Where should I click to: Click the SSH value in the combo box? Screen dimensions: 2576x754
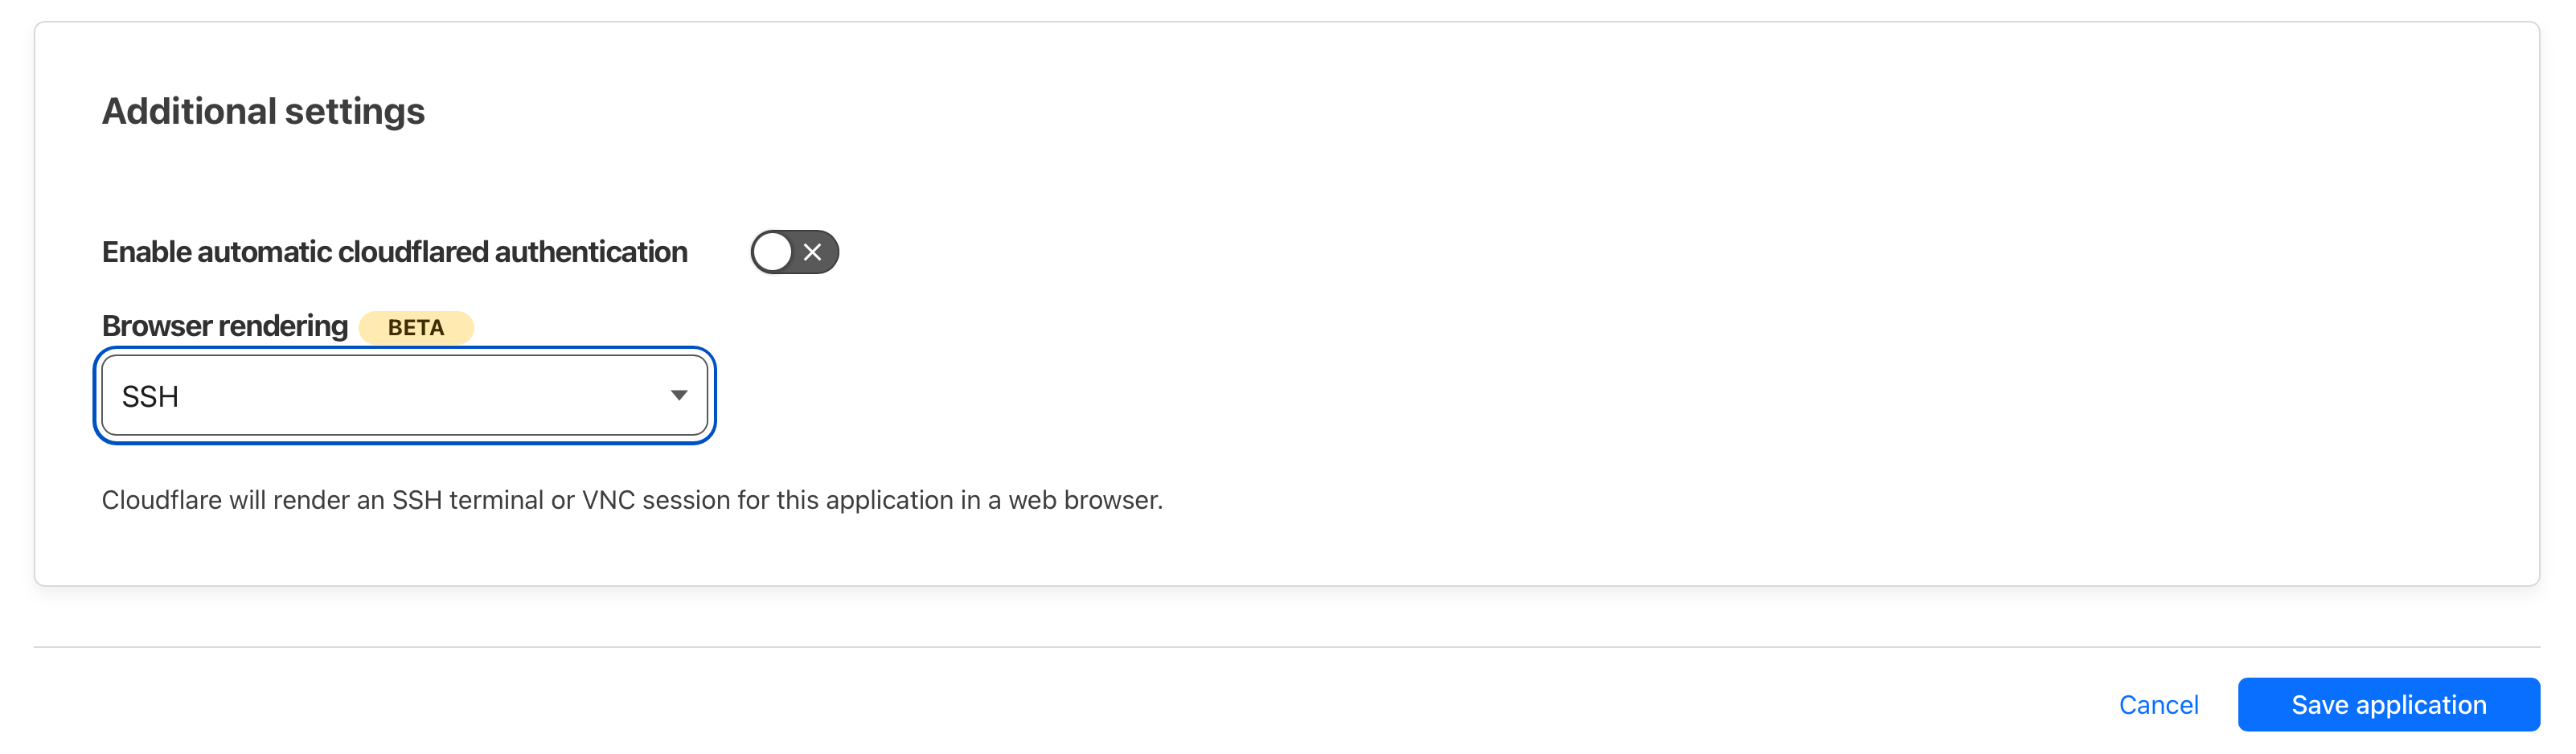(x=151, y=397)
